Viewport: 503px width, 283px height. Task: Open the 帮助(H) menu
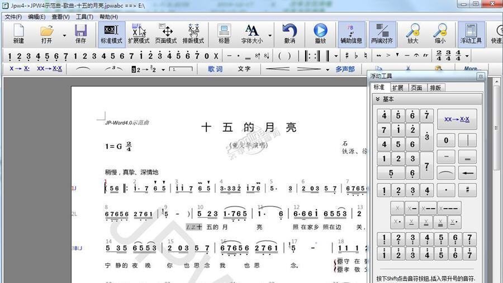click(108, 17)
